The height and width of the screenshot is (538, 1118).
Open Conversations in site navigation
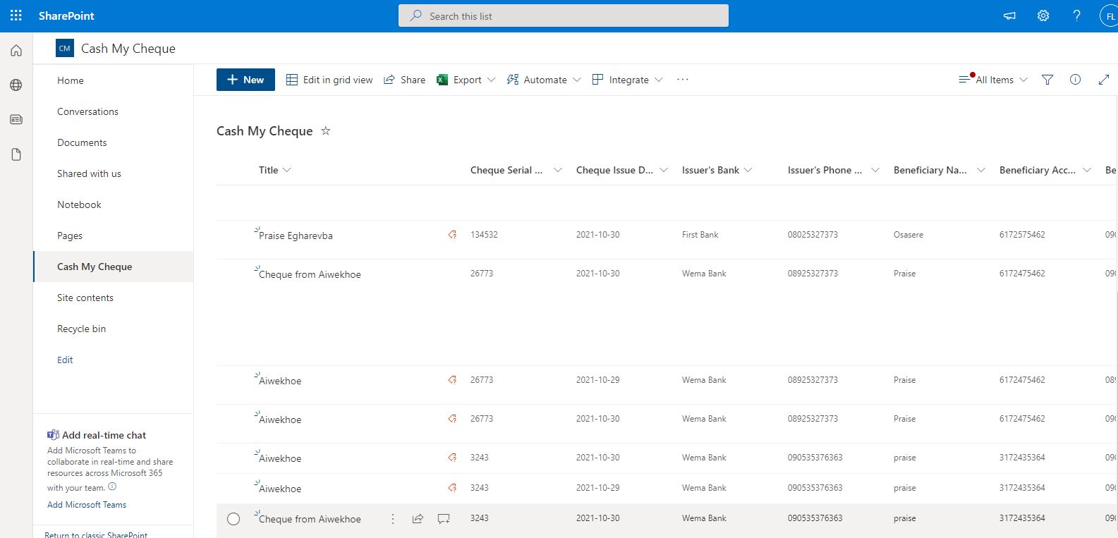click(87, 111)
